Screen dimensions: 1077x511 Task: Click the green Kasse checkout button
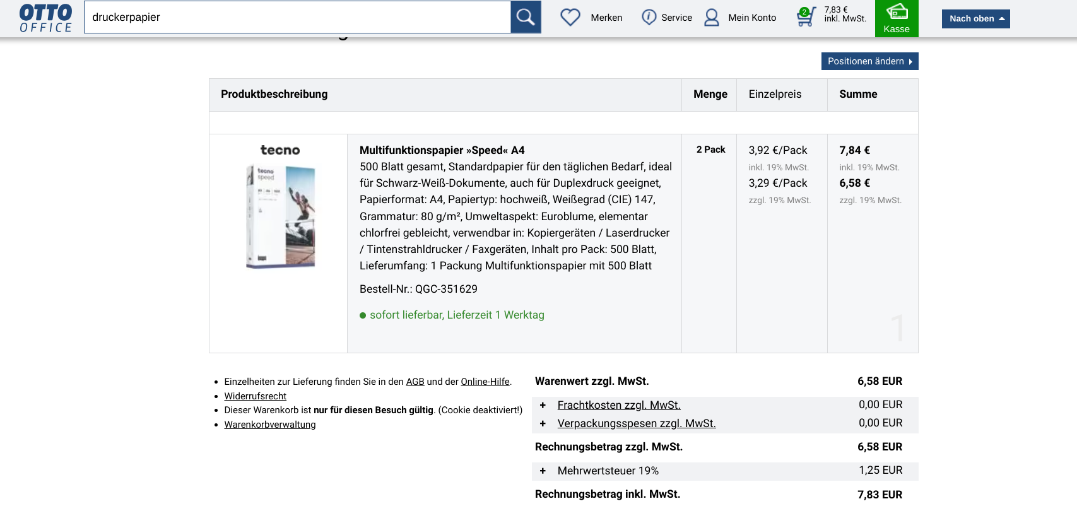point(896,18)
